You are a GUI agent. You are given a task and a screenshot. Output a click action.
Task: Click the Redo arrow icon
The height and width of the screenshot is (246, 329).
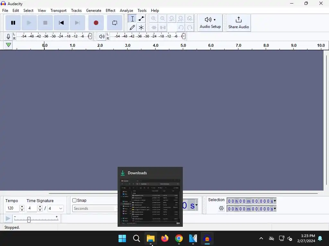click(190, 28)
